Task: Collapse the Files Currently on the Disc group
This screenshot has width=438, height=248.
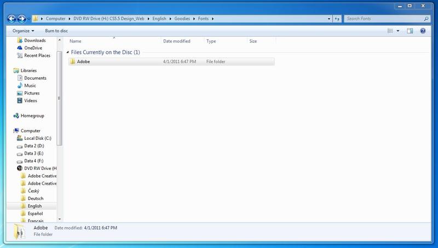Action: (67, 52)
